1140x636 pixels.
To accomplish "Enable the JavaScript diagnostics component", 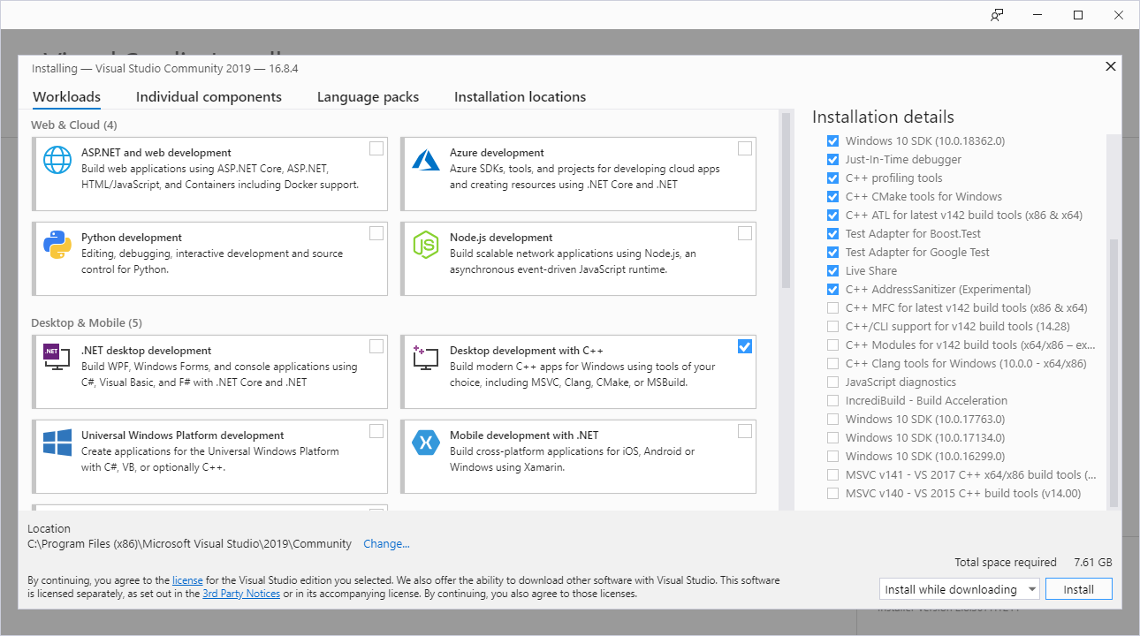I will (832, 382).
